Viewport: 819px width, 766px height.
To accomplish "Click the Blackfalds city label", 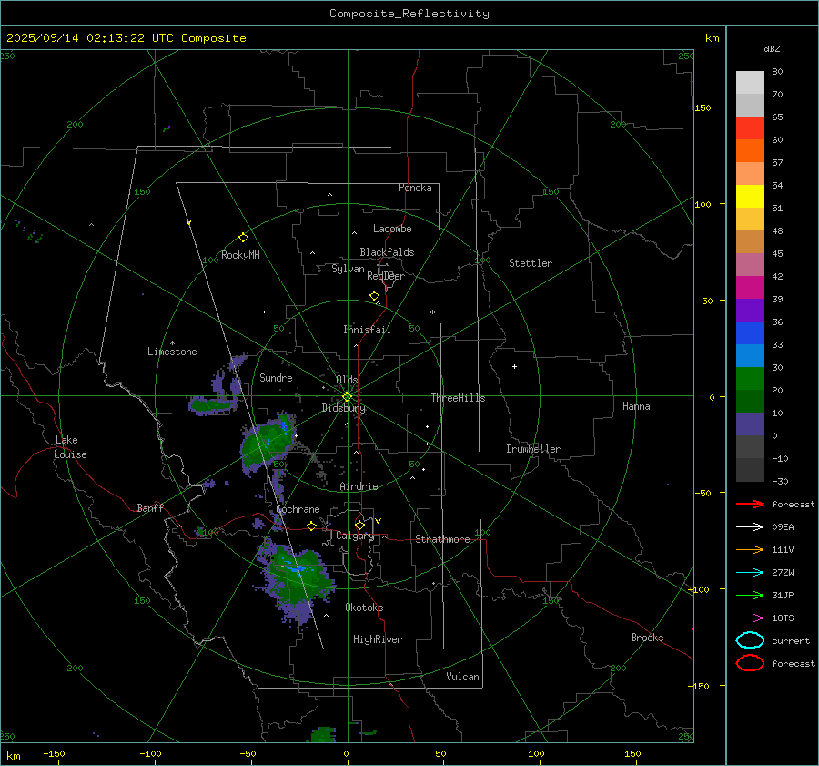I will 387,252.
